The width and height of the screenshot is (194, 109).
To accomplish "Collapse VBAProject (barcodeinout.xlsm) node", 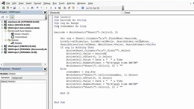I will [x=2, y=28].
